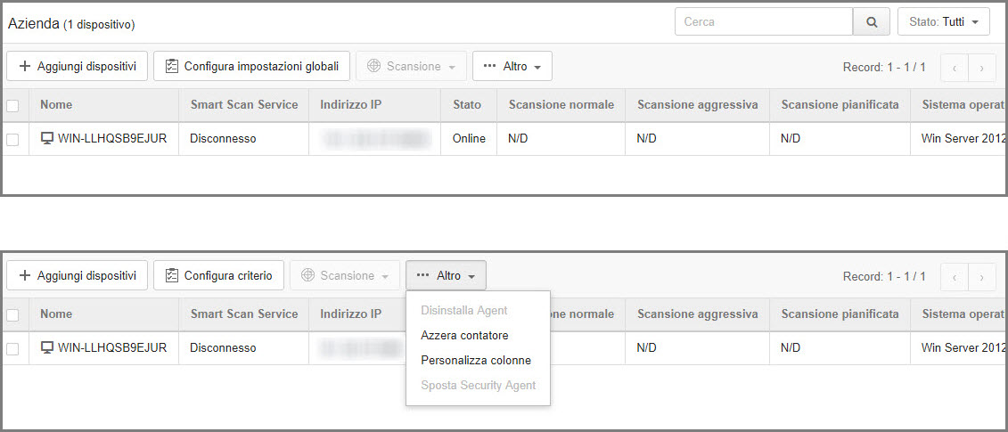Image resolution: width=1008 pixels, height=432 pixels.
Task: Click previous page arrow in bottom panel
Action: click(x=955, y=276)
